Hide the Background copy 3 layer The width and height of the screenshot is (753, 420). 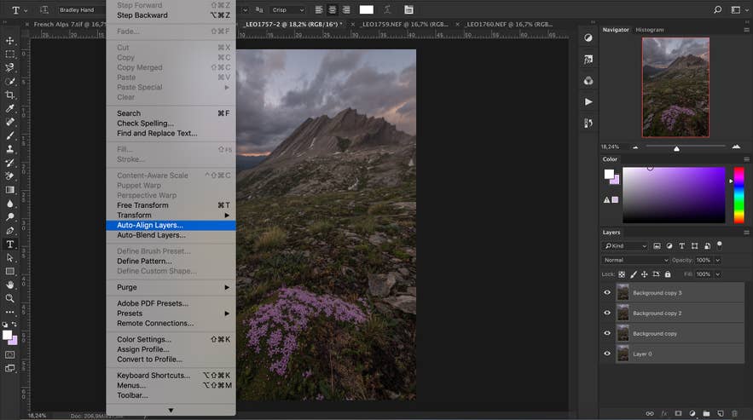click(607, 292)
